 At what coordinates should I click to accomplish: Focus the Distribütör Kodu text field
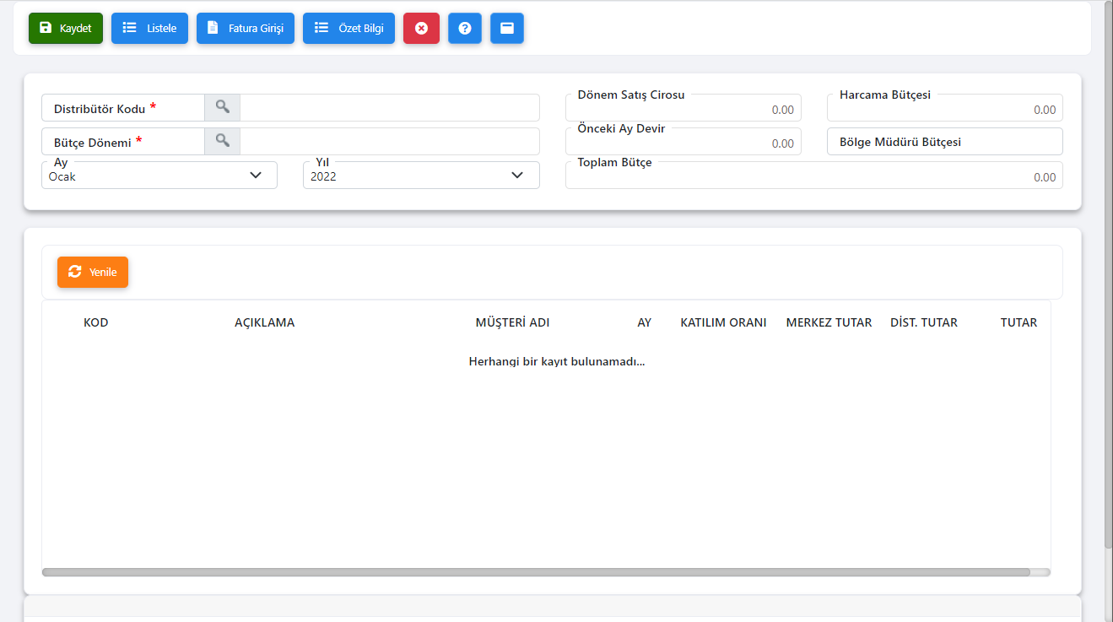click(x=389, y=108)
